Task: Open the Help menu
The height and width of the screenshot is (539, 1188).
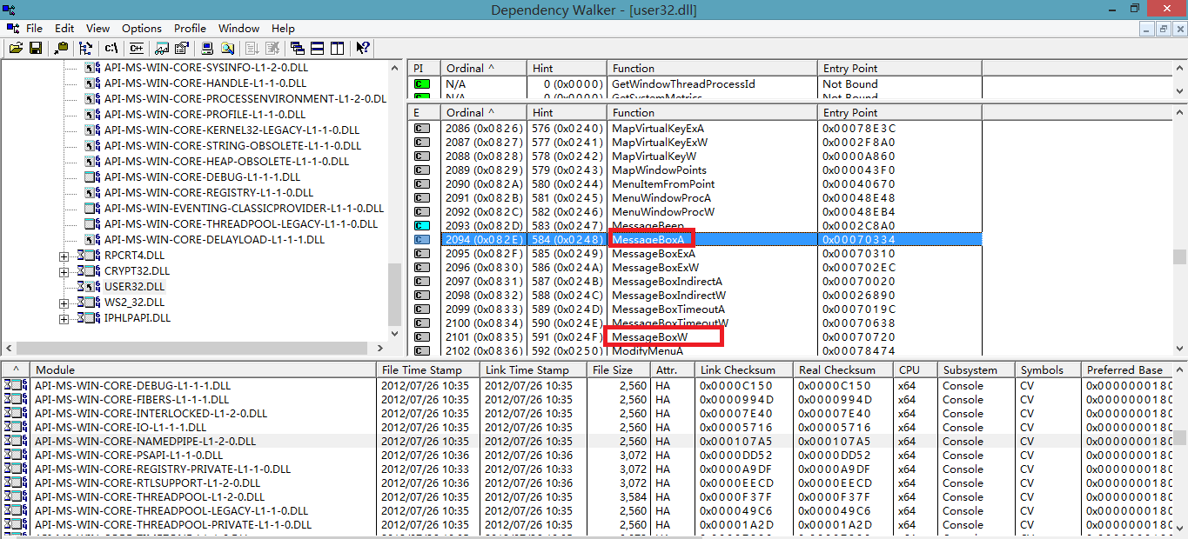Action: [284, 29]
